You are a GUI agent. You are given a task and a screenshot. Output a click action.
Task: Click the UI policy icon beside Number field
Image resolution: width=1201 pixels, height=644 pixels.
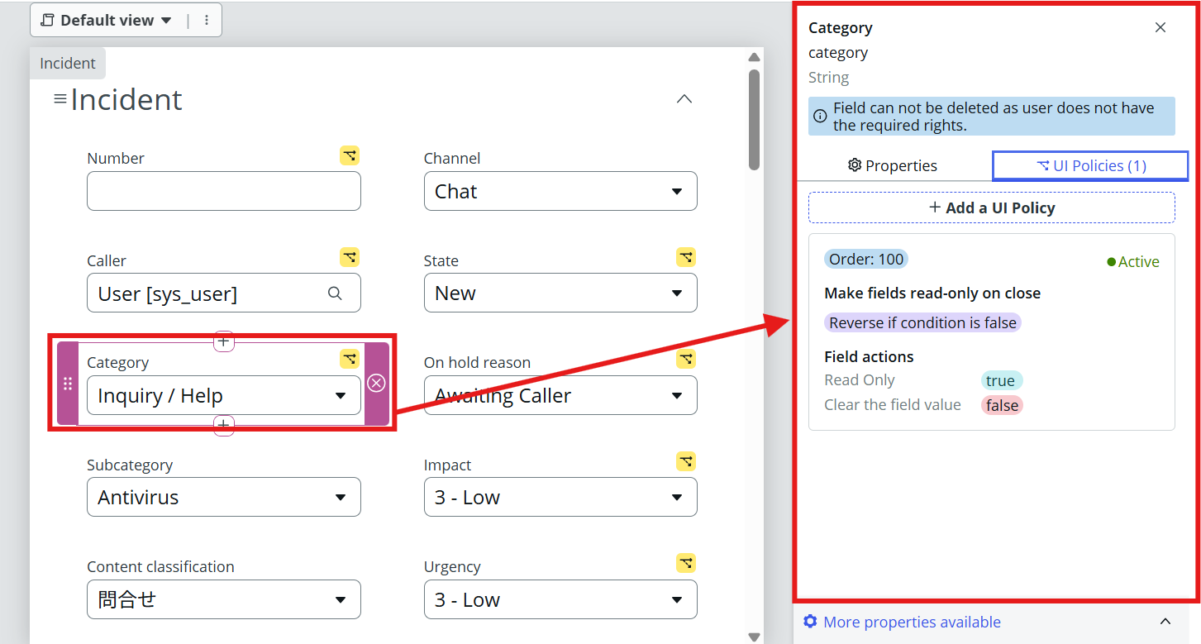pyautogui.click(x=350, y=155)
